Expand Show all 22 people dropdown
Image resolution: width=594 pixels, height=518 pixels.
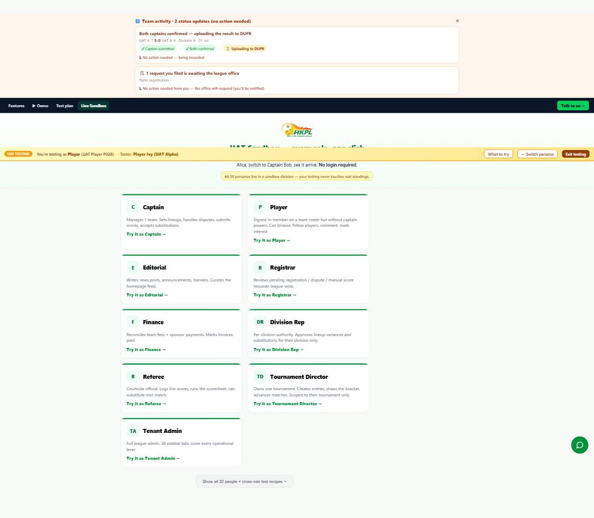pyautogui.click(x=244, y=481)
